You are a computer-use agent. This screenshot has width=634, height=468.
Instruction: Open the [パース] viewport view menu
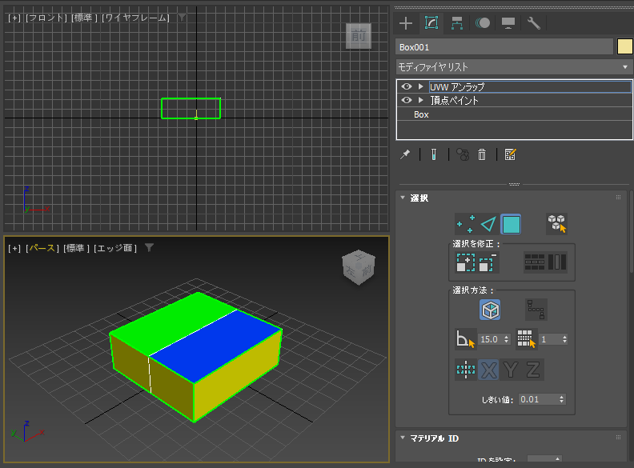(42, 248)
